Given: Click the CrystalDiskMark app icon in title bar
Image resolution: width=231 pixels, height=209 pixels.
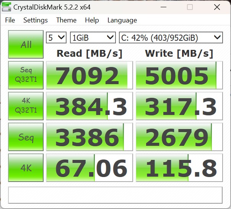Looking at the screenshot, I should [x=7, y=7].
